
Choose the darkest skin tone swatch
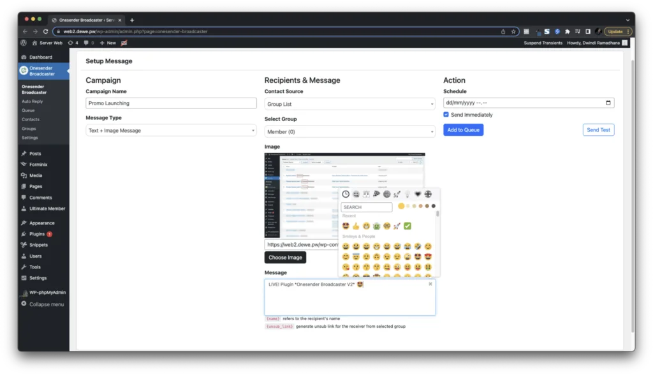(434, 206)
